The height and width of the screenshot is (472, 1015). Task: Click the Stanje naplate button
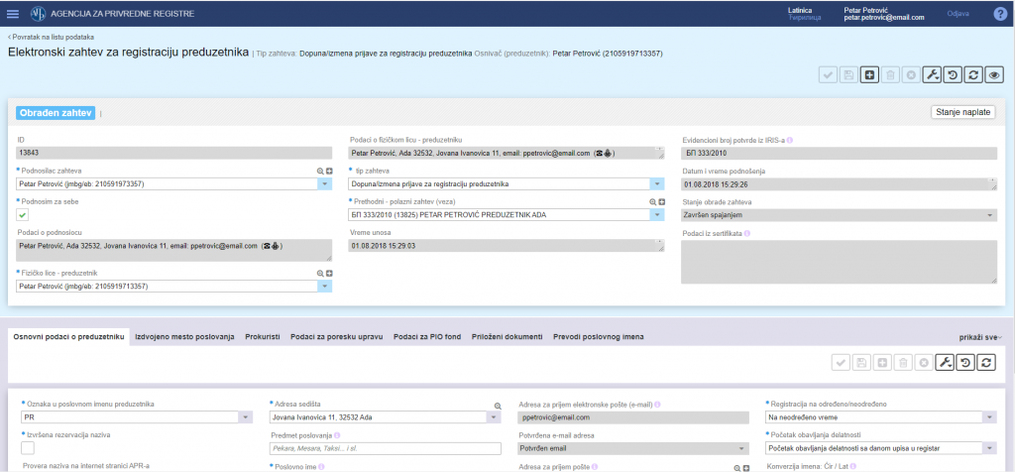pyautogui.click(x=963, y=113)
